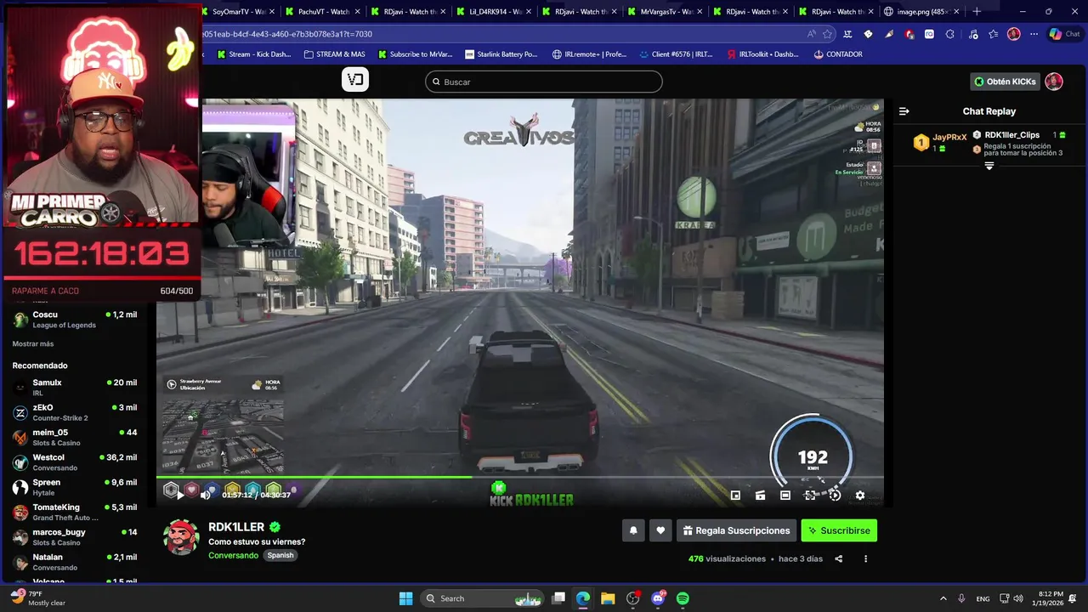This screenshot has height=612, width=1088.
Task: Open Windows Start menu
Action: pos(406,598)
